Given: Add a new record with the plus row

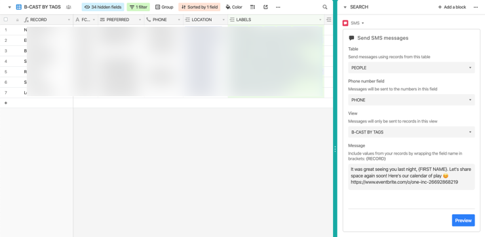Looking at the screenshot, I should point(5,103).
